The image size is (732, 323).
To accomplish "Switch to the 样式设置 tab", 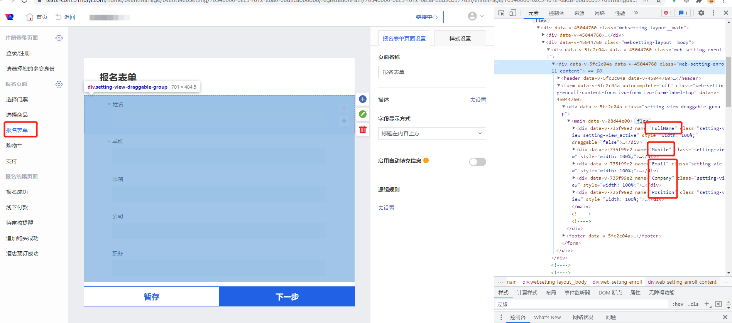I will (x=460, y=39).
